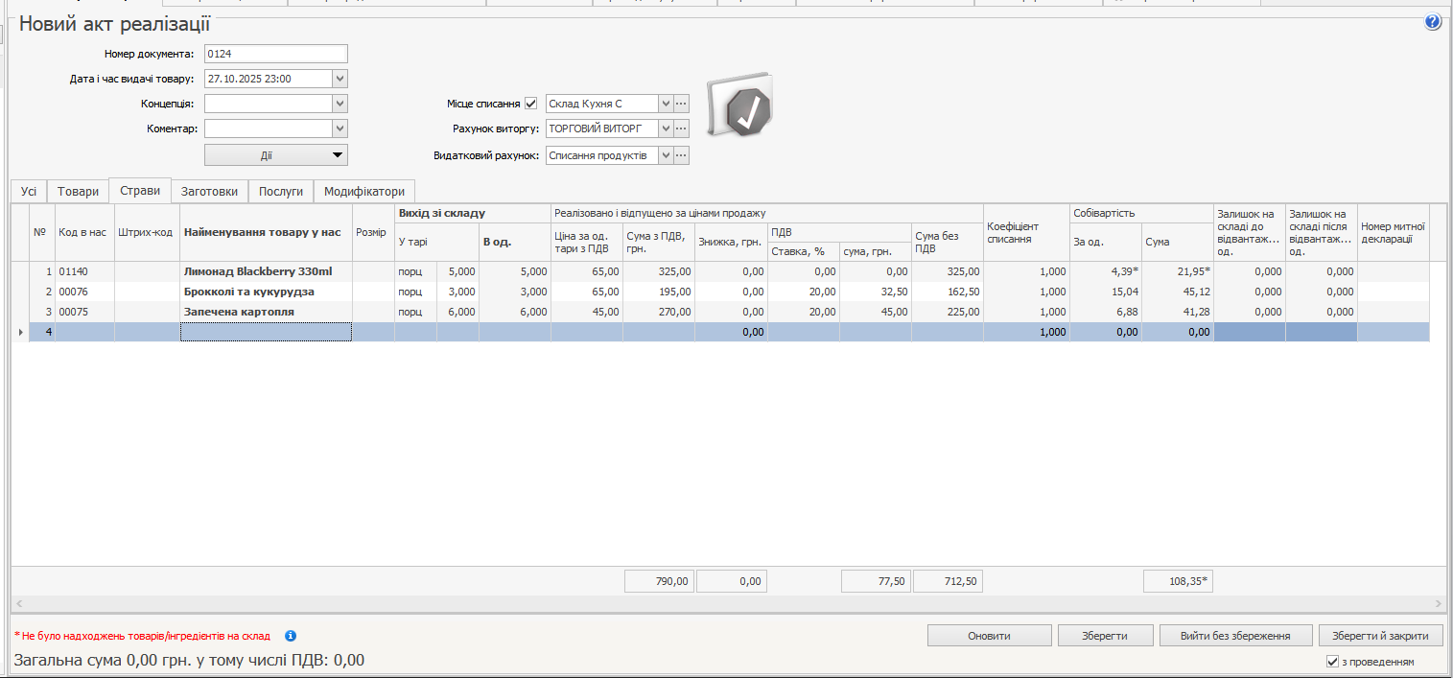Click the horizontal scrollbar under the table
The width and height of the screenshot is (1453, 678).
pyautogui.click(x=729, y=604)
